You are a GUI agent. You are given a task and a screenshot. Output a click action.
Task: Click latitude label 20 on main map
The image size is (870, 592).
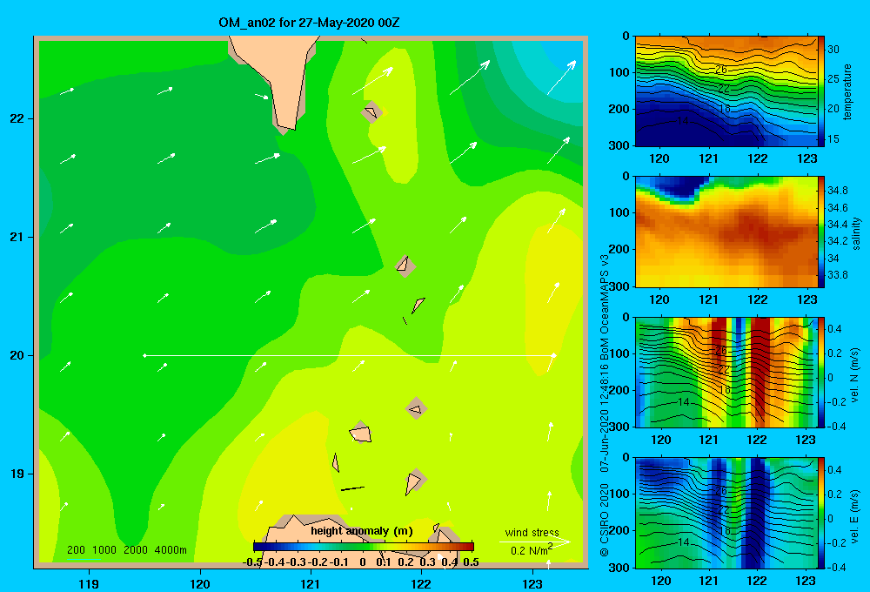tap(17, 355)
